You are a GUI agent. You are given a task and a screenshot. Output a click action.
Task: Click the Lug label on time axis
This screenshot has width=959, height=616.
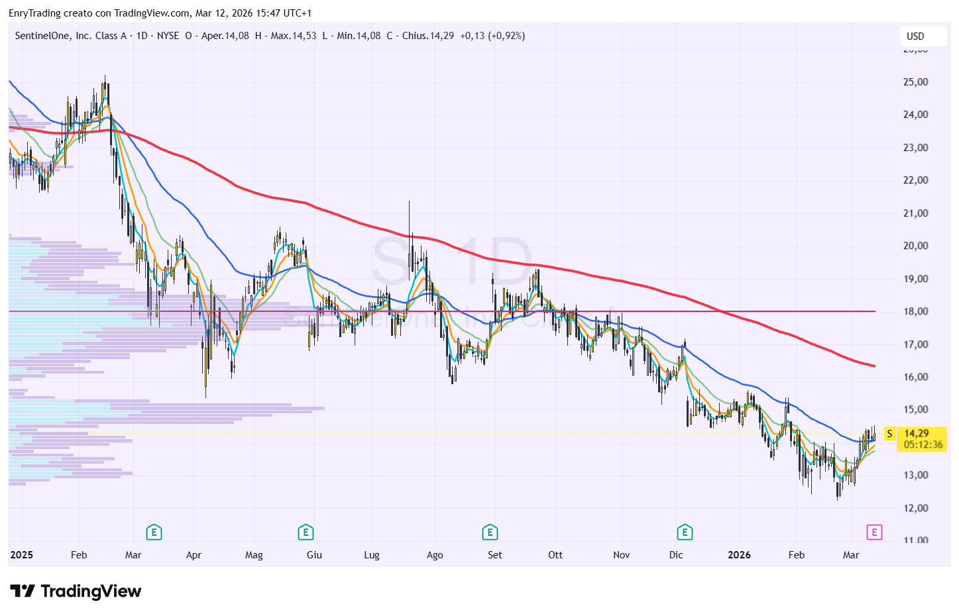coord(372,555)
